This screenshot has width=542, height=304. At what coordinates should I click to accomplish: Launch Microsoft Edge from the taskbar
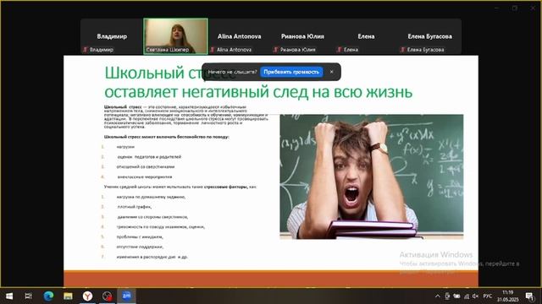point(48,296)
